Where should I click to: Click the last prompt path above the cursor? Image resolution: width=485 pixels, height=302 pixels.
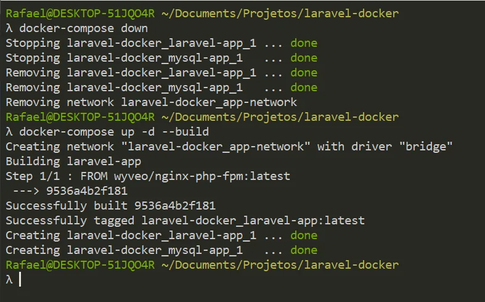280,265
